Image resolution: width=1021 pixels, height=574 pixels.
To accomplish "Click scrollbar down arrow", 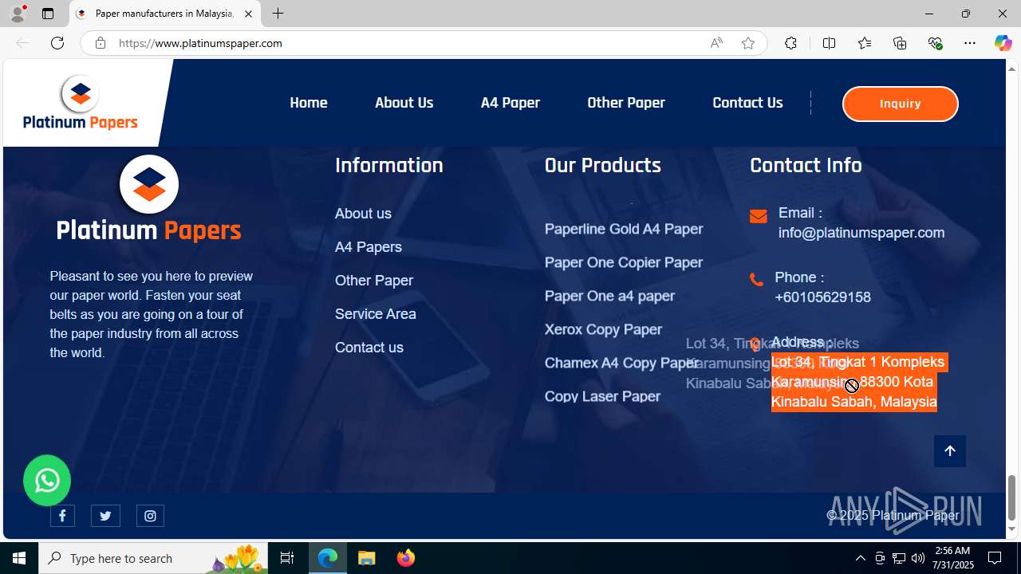I will point(1011,529).
